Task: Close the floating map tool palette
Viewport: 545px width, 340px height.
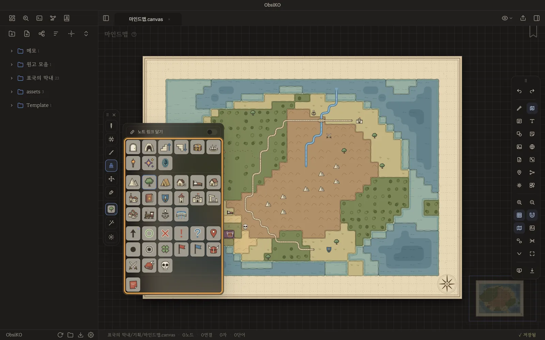Action: (114, 115)
